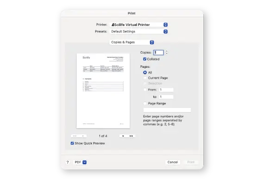Image resolution: width=264 pixels, height=185 pixels.
Task: Click the Cancel button
Action: pos(173,162)
